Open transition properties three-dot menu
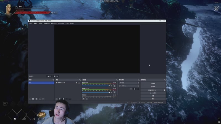This screenshot has width=221, height=124. coord(138,89)
